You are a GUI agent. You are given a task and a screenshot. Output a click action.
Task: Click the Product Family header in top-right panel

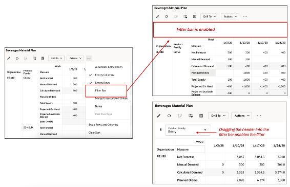tap(178, 46)
